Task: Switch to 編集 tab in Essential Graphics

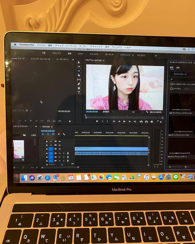Action: point(178,67)
